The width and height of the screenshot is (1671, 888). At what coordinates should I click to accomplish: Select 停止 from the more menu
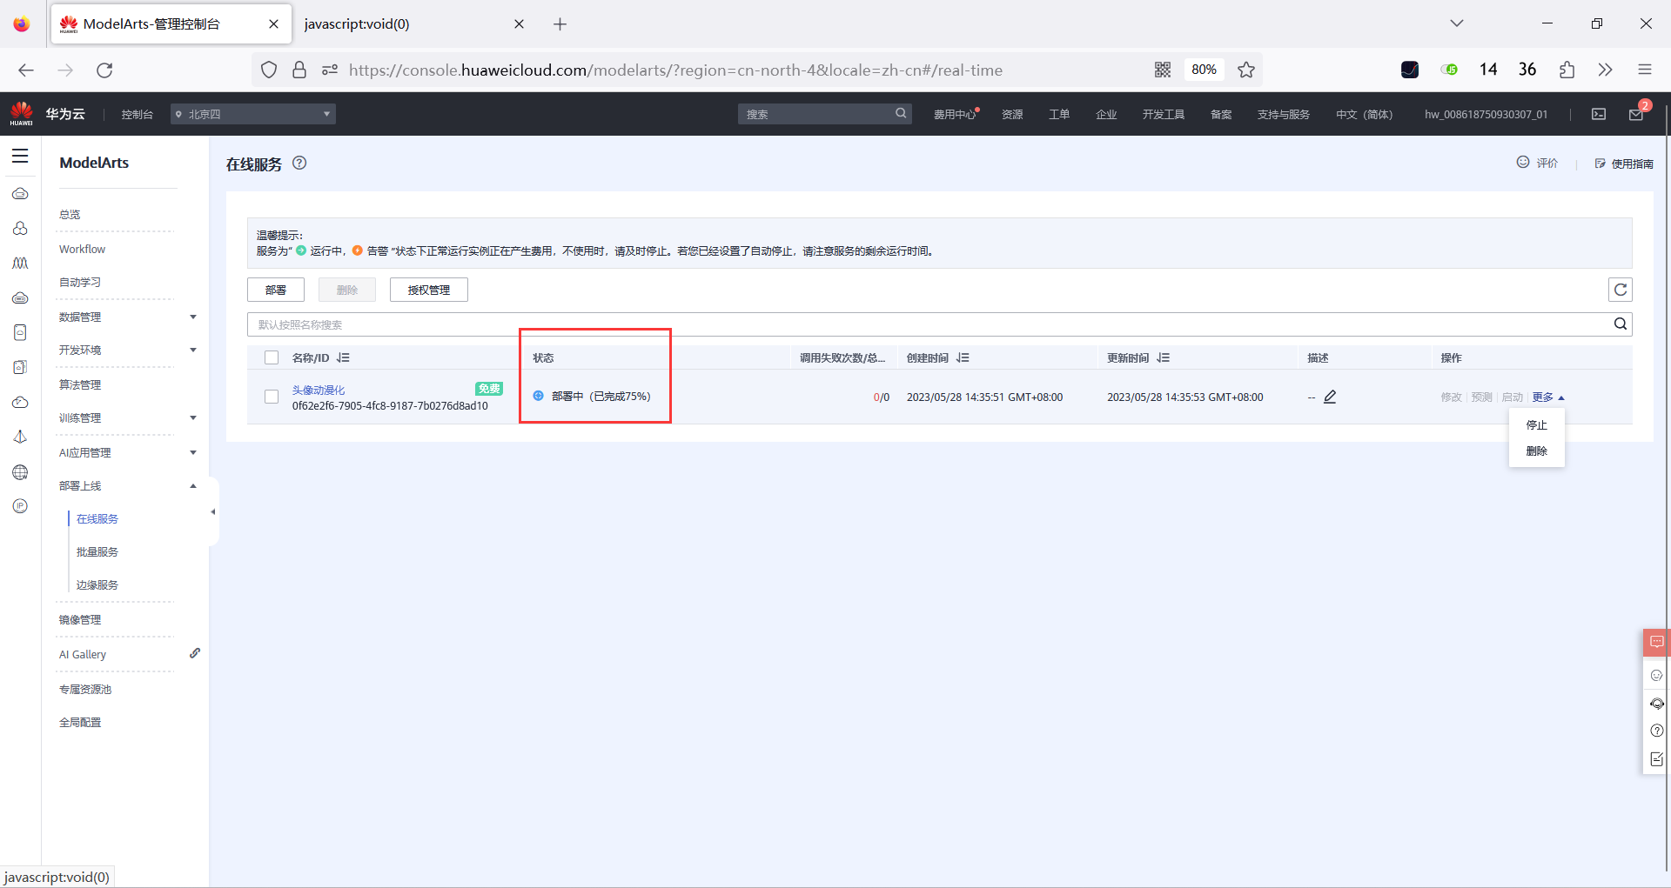tap(1536, 425)
